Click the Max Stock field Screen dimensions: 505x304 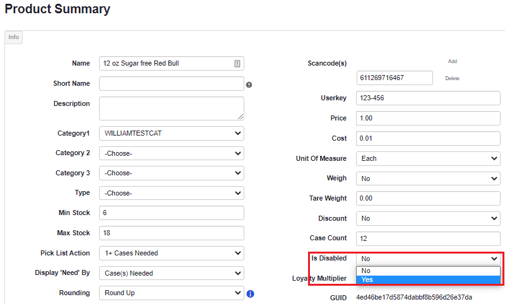tap(171, 233)
